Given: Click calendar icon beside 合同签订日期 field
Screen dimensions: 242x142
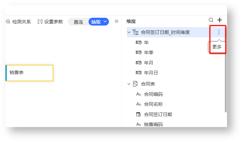Looking at the screenshot, I should pyautogui.click(x=138, y=114).
